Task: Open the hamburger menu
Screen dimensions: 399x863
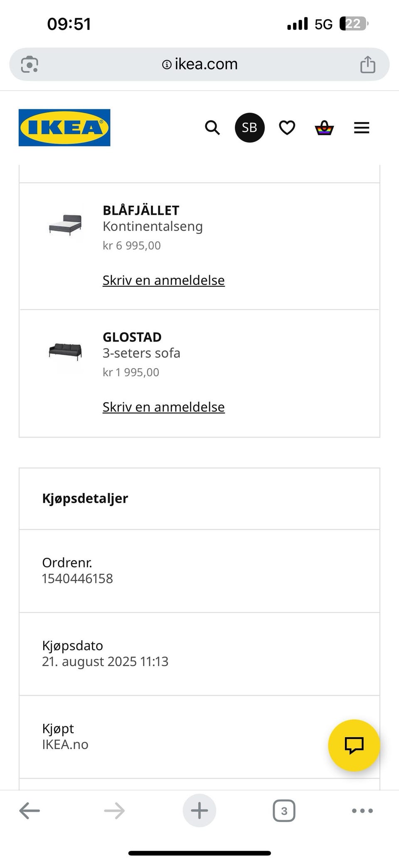Action: [x=361, y=128]
